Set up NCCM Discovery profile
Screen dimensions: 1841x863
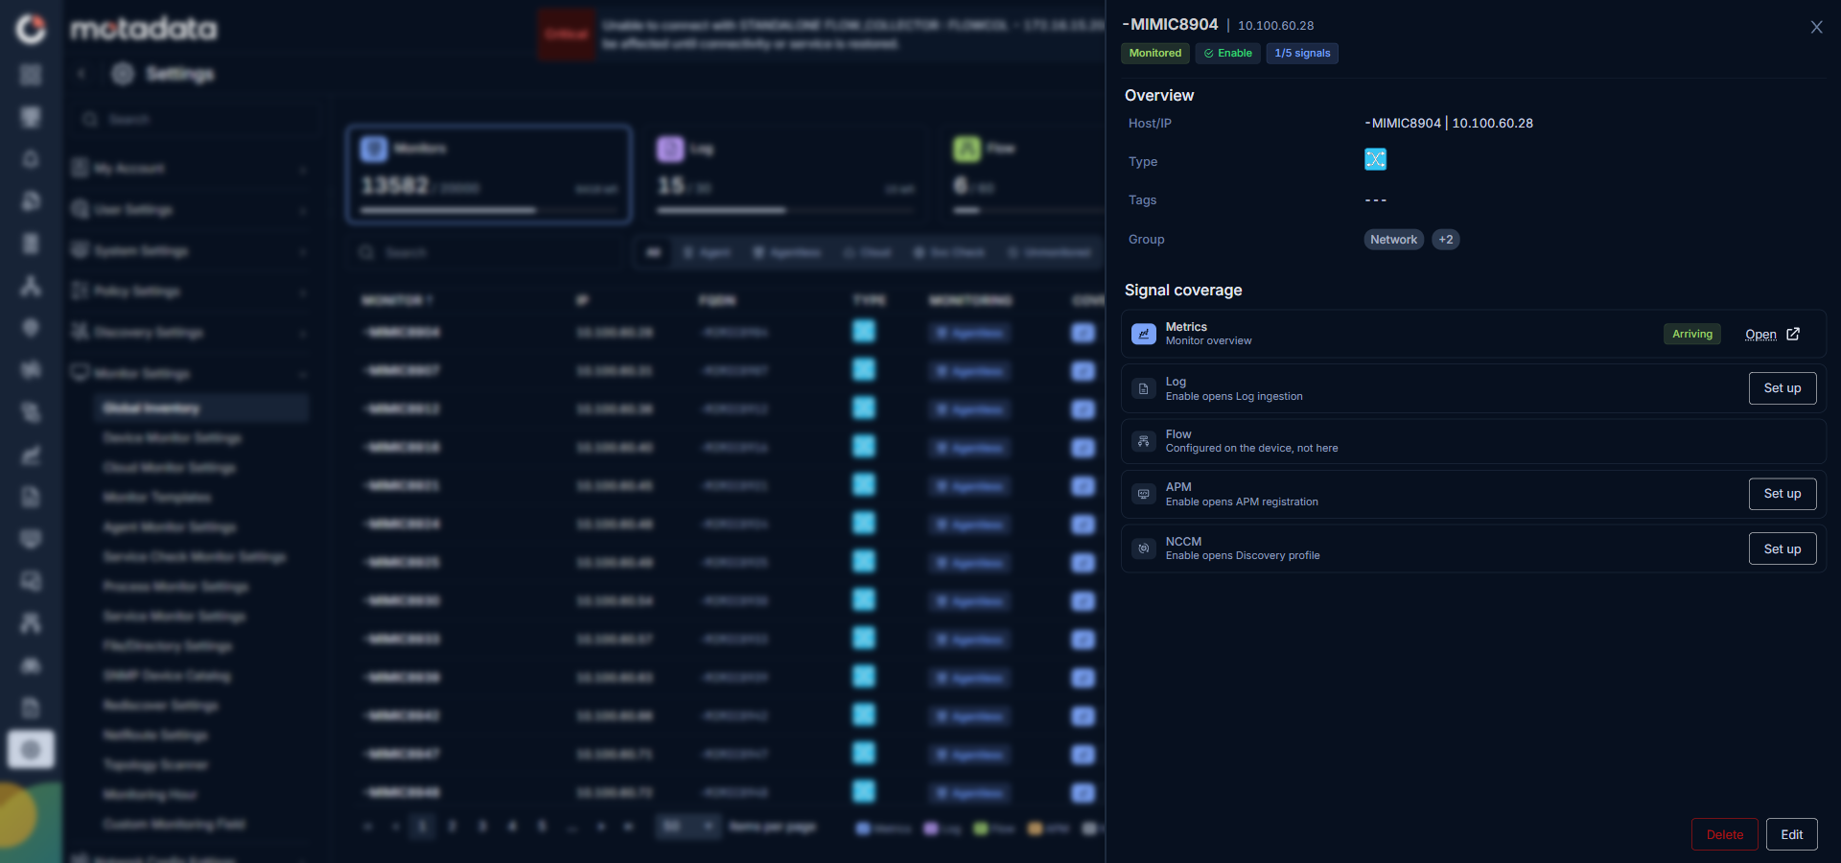tap(1783, 548)
